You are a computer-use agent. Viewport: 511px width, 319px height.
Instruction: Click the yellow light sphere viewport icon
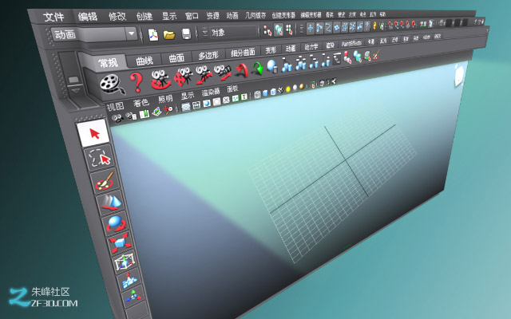(288, 89)
